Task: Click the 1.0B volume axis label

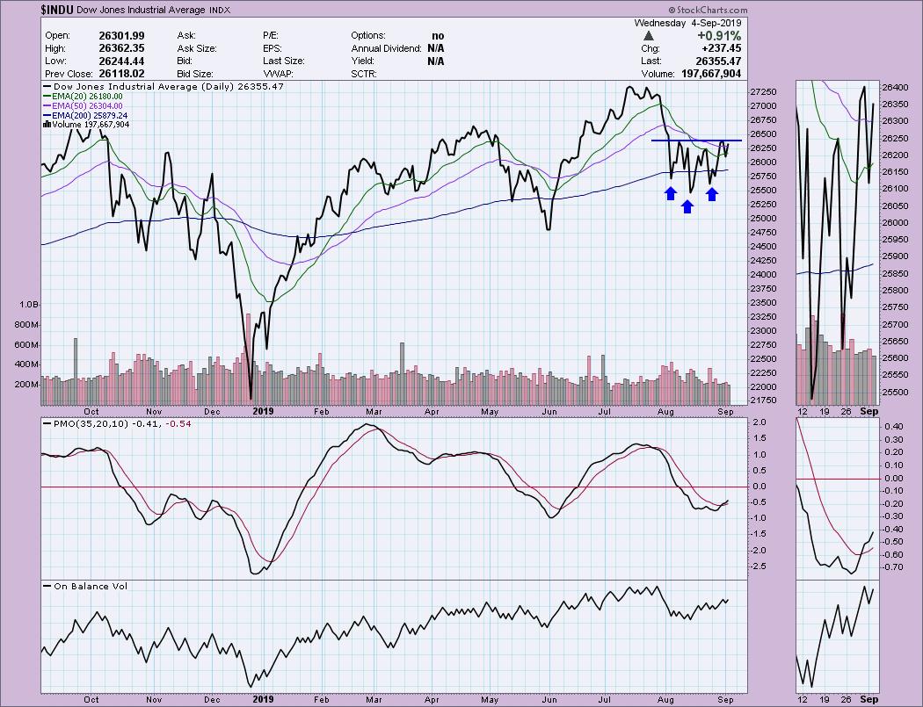Action: coord(29,305)
